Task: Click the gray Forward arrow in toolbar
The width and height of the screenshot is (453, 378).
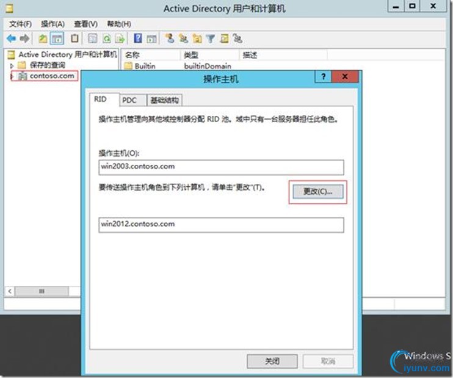Action: pos(24,38)
